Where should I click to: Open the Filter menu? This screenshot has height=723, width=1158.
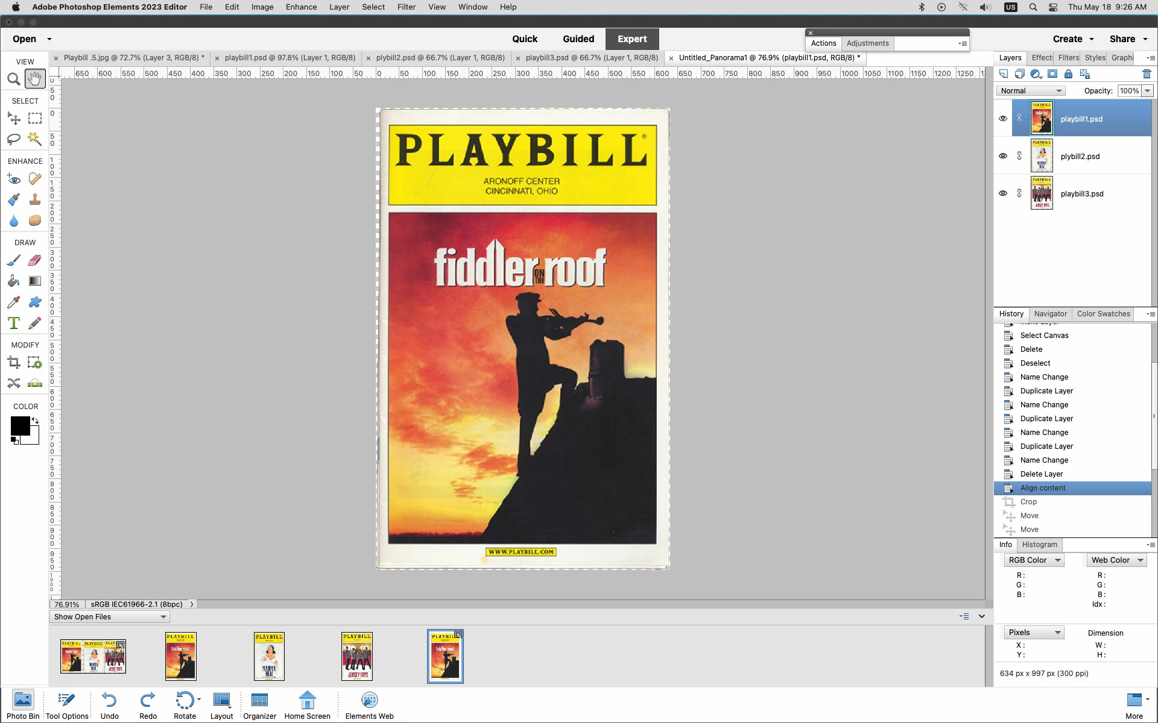click(406, 7)
